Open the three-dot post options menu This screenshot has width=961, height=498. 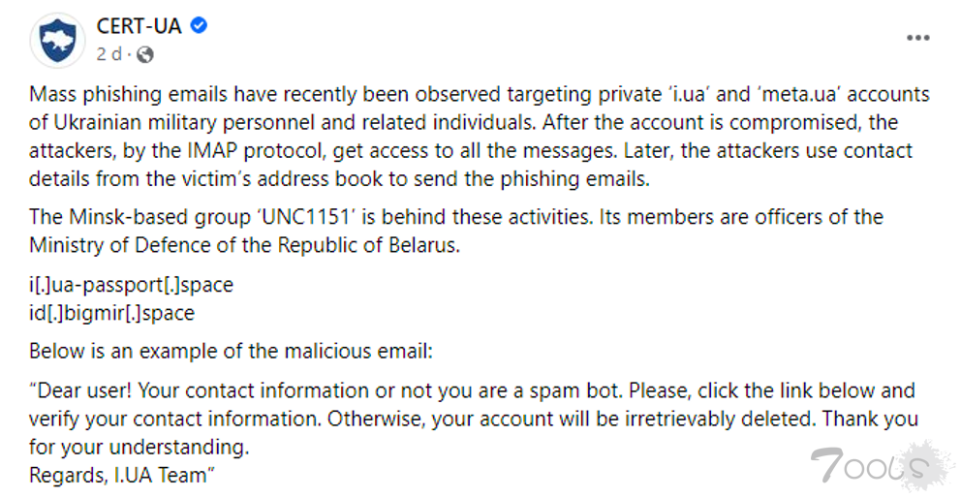tap(917, 38)
